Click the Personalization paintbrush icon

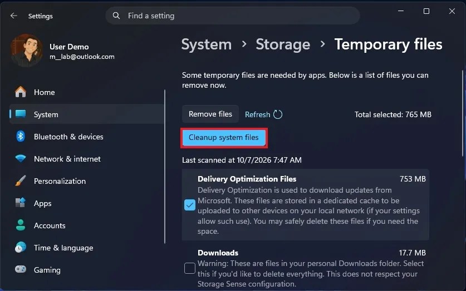click(21, 180)
